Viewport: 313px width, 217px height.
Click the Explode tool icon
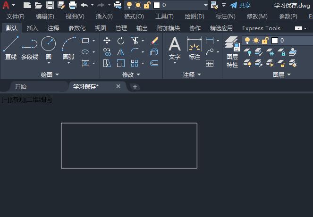[154, 52]
